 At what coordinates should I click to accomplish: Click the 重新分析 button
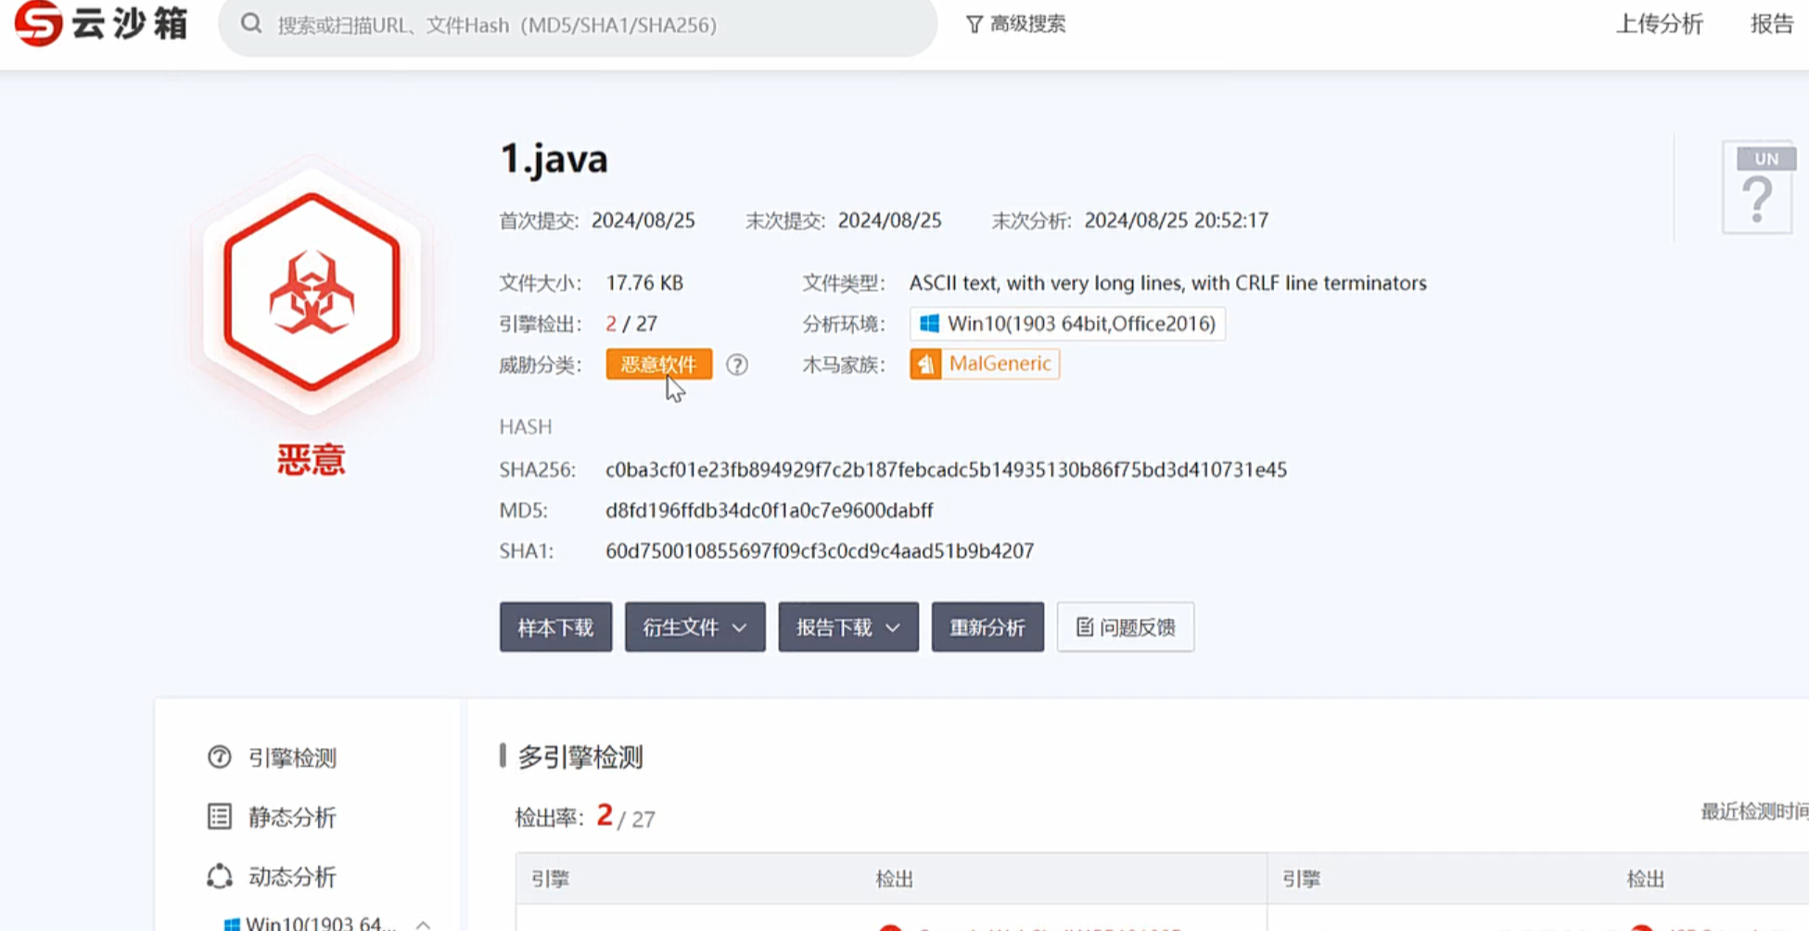tap(987, 627)
